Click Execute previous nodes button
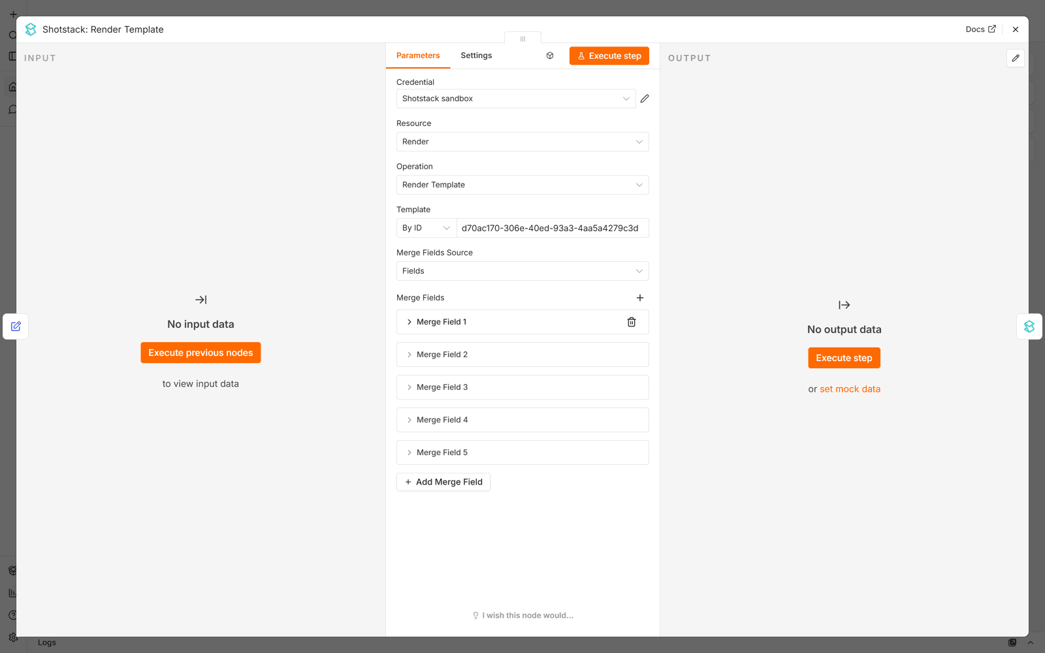This screenshot has height=653, width=1045. click(201, 353)
